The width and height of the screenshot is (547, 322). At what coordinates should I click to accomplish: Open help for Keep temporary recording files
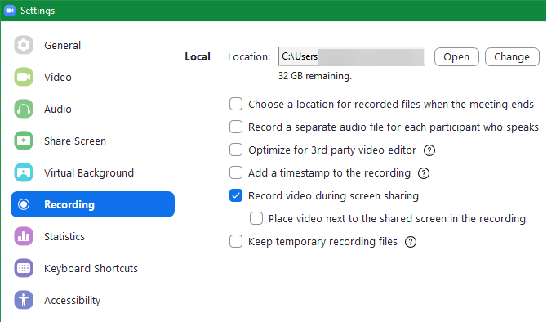tap(411, 242)
